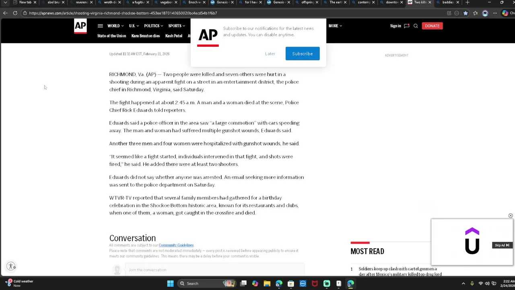
Task: Switch to the 'Enoch' browser tab
Action: click(x=194, y=2)
